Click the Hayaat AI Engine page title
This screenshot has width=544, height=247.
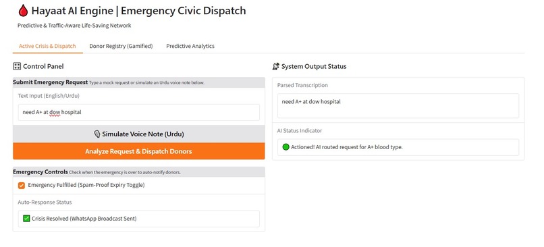click(139, 11)
